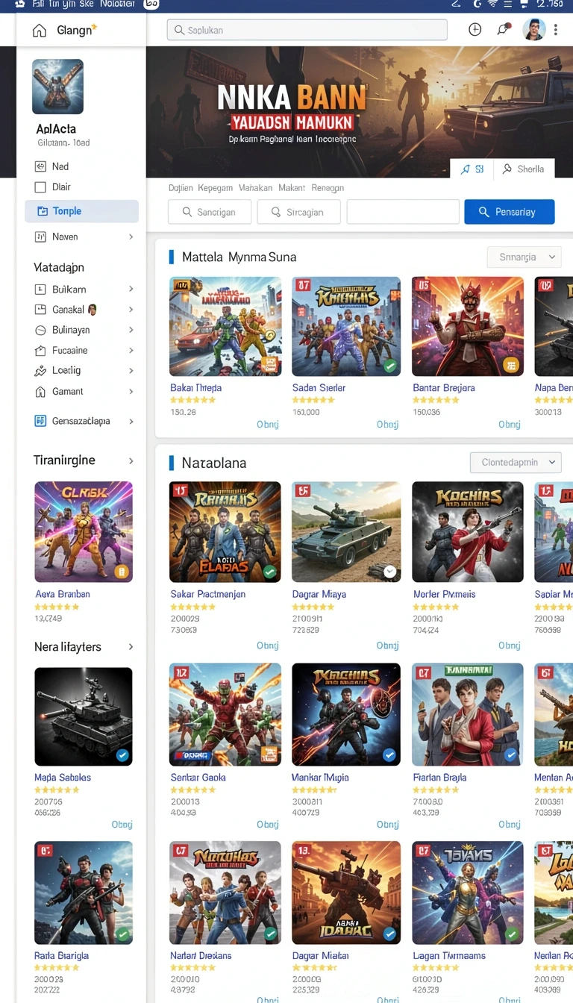Click the blue badge on Manhar Mugia cover

pos(389,755)
